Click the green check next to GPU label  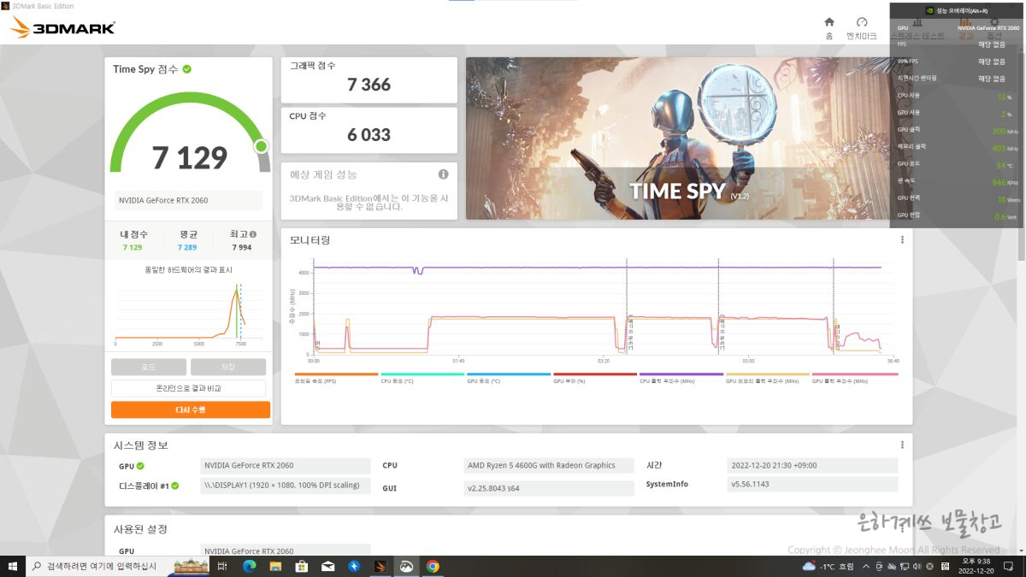(x=140, y=466)
